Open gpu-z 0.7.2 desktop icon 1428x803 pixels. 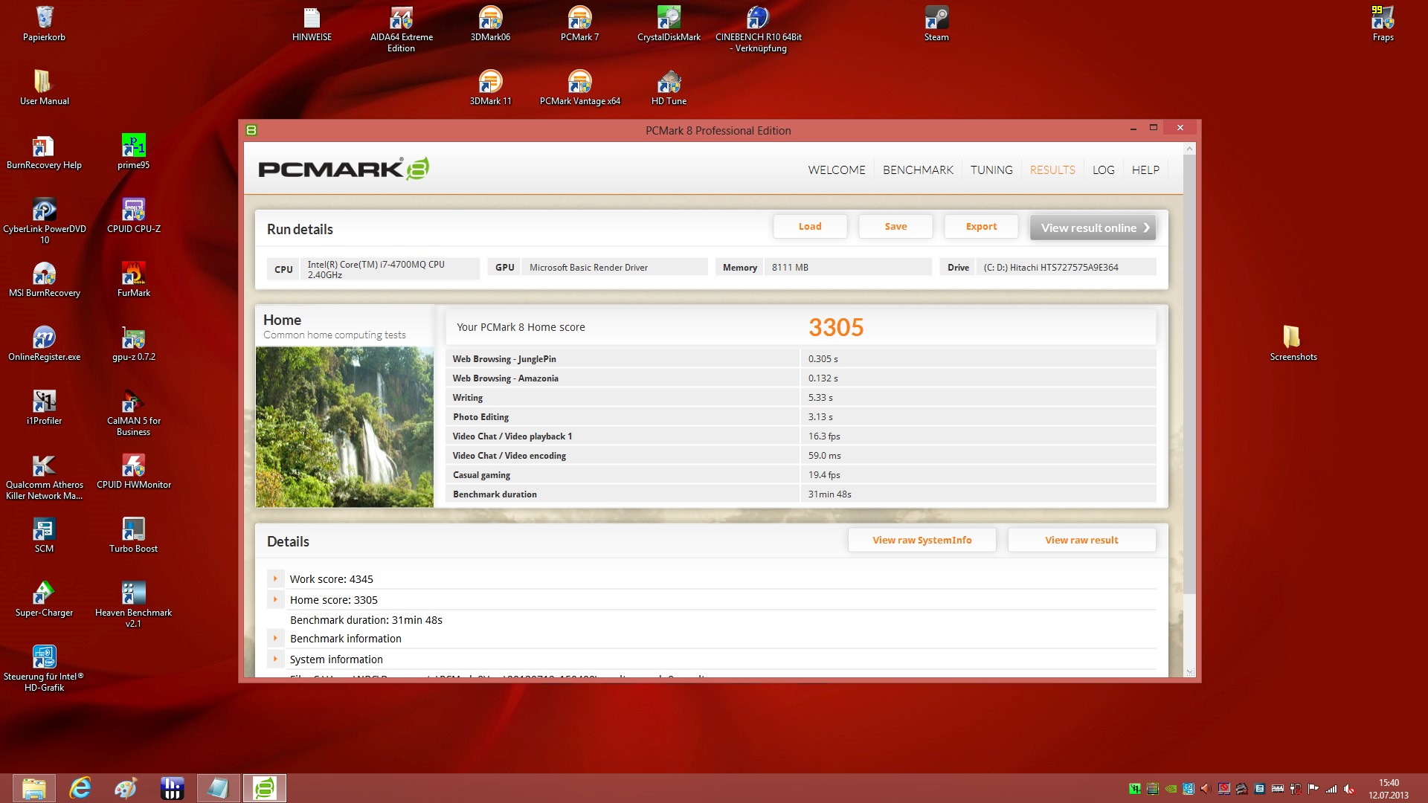[x=133, y=344]
